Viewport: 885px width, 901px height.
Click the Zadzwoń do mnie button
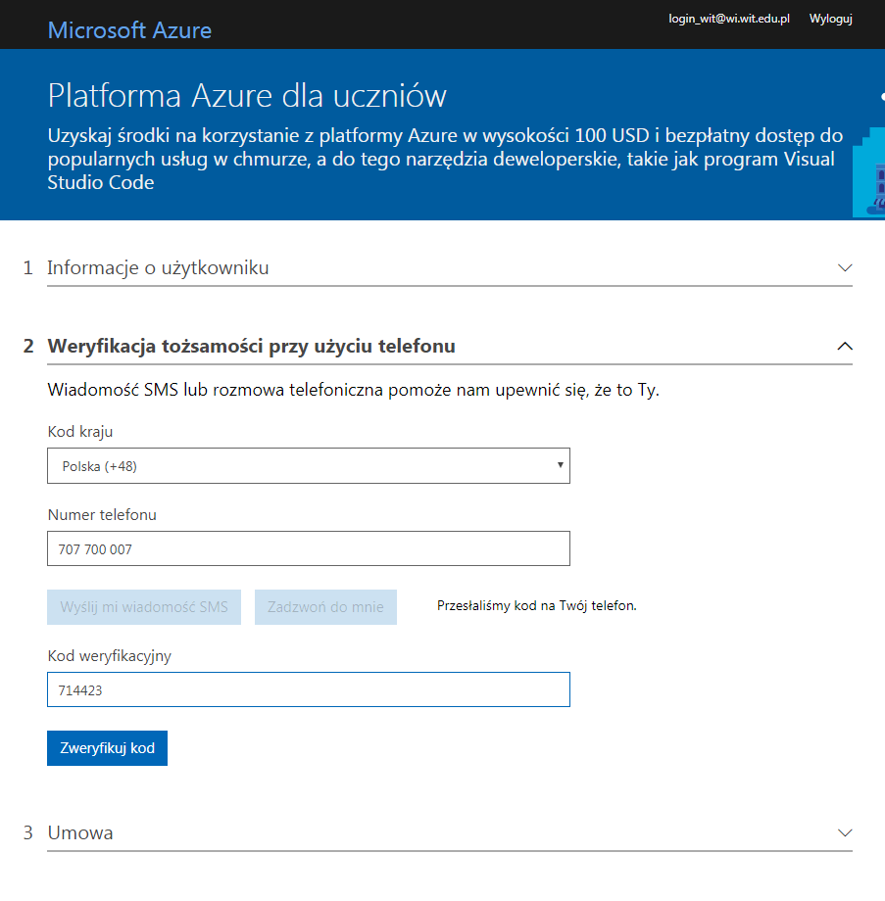(325, 607)
